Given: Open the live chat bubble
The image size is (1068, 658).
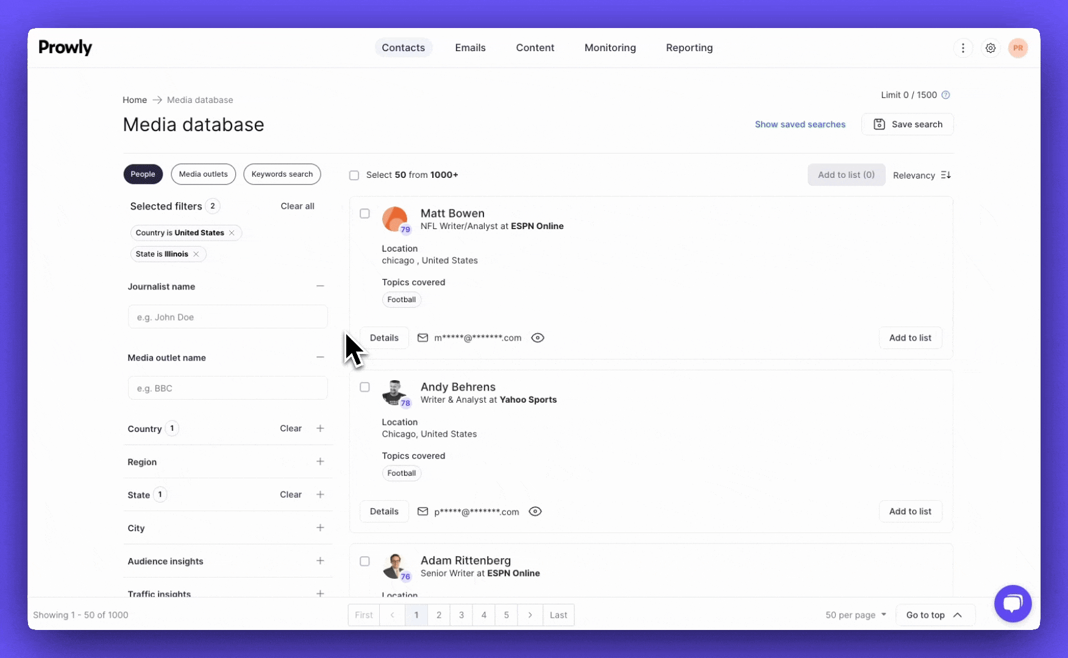Looking at the screenshot, I should (1013, 603).
